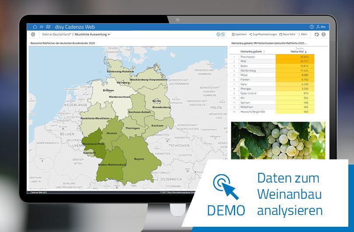The height and width of the screenshot is (232, 354).
Task: Open the help question mark icon
Action: point(312,27)
